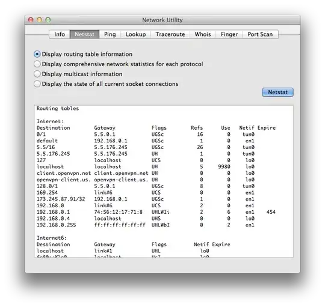Switch to the Traceroute tab

click(x=170, y=34)
